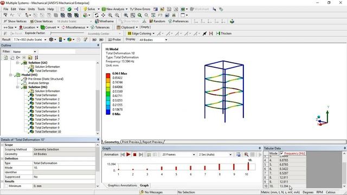Switch to the Report Preview tab
The height and width of the screenshot is (195, 347).
coord(152,142)
